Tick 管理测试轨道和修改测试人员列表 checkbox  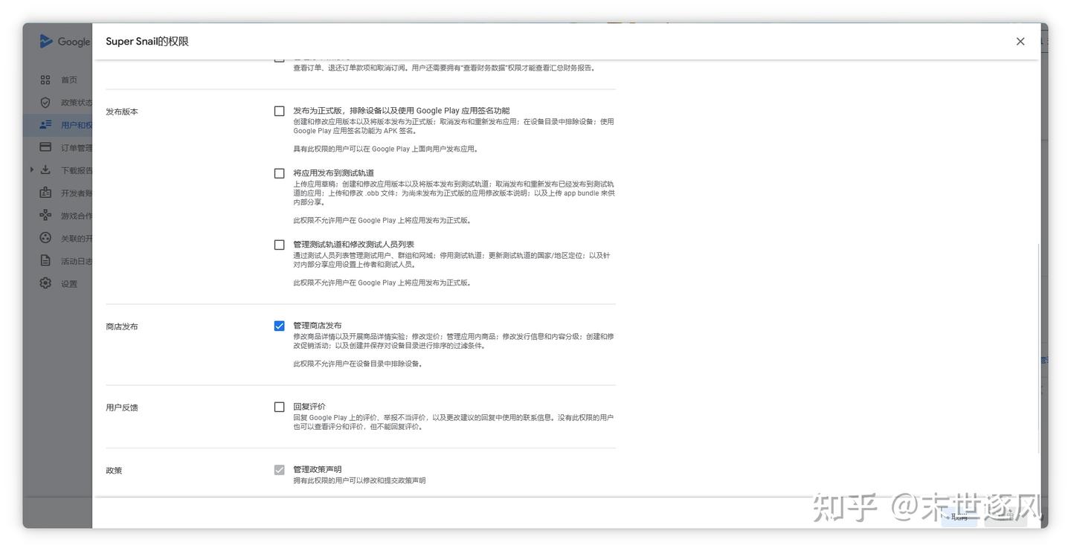(x=280, y=245)
